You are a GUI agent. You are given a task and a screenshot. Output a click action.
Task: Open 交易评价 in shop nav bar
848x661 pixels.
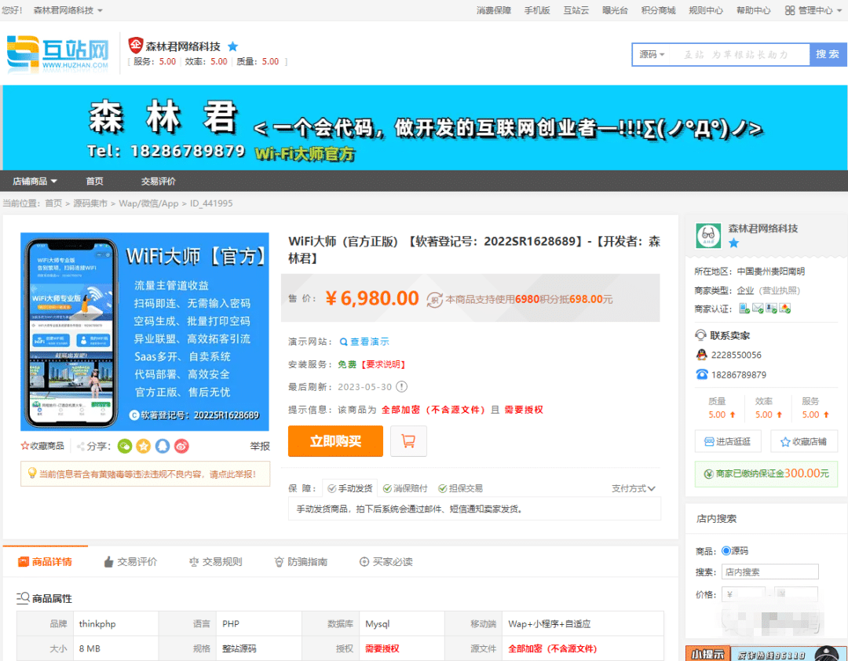(x=159, y=181)
